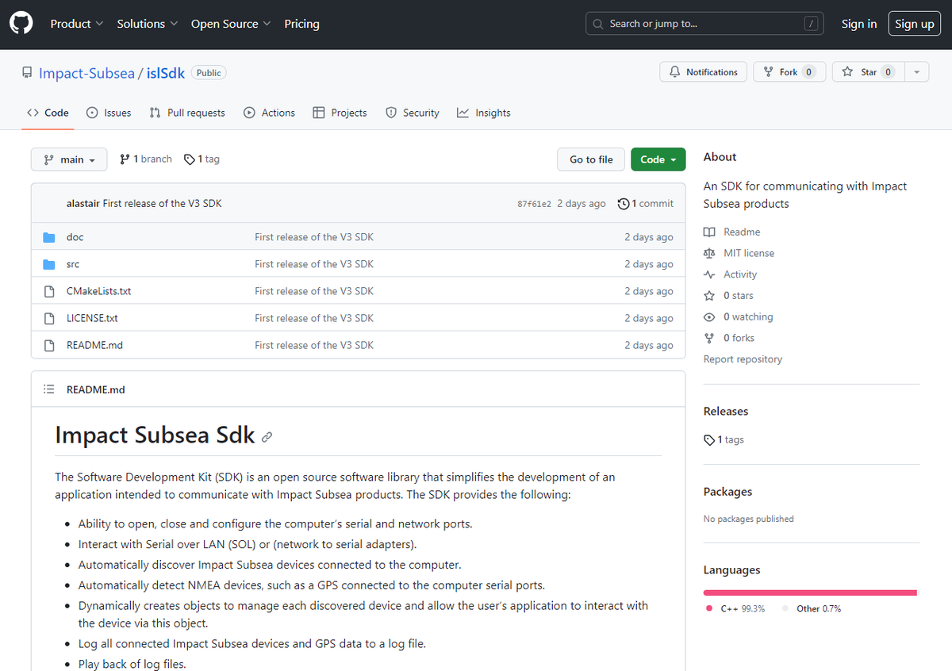Viewport: 952px width, 671px height.
Task: Open the islSdk repository link
Action: pos(166,73)
